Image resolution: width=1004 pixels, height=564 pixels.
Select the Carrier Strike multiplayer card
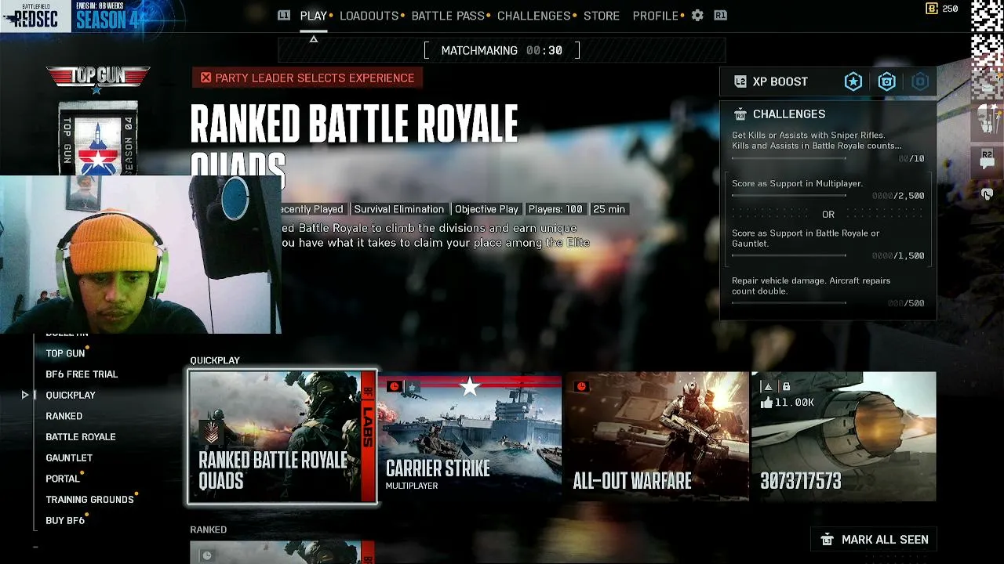(x=470, y=436)
